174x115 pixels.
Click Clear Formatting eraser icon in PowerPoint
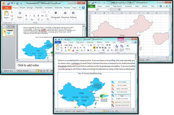point(48,20)
